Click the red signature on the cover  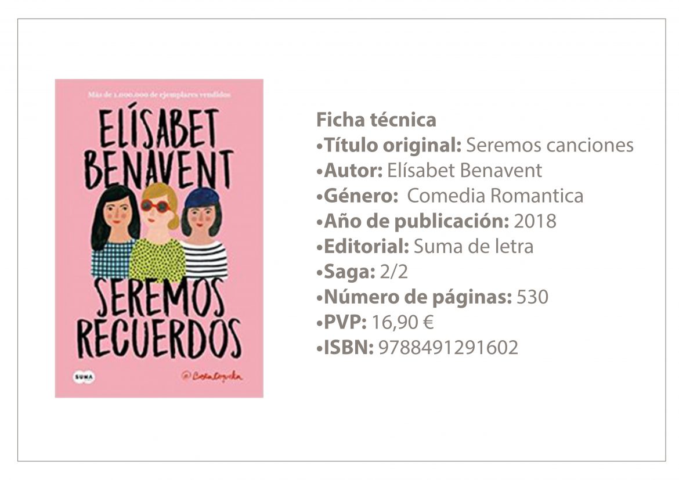(x=212, y=376)
